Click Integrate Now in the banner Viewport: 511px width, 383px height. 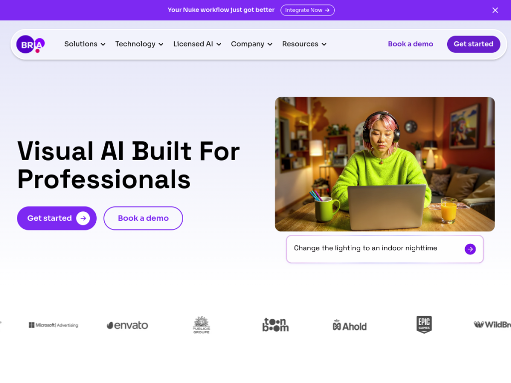[307, 10]
